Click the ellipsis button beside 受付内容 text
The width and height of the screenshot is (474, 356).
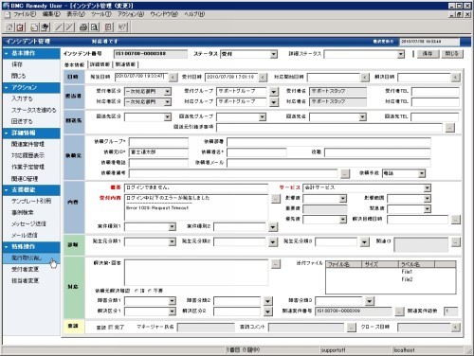point(276,199)
